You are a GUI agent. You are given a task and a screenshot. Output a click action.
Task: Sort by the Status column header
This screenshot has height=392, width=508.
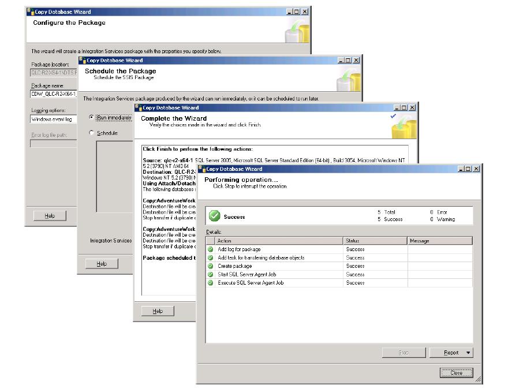pyautogui.click(x=375, y=241)
